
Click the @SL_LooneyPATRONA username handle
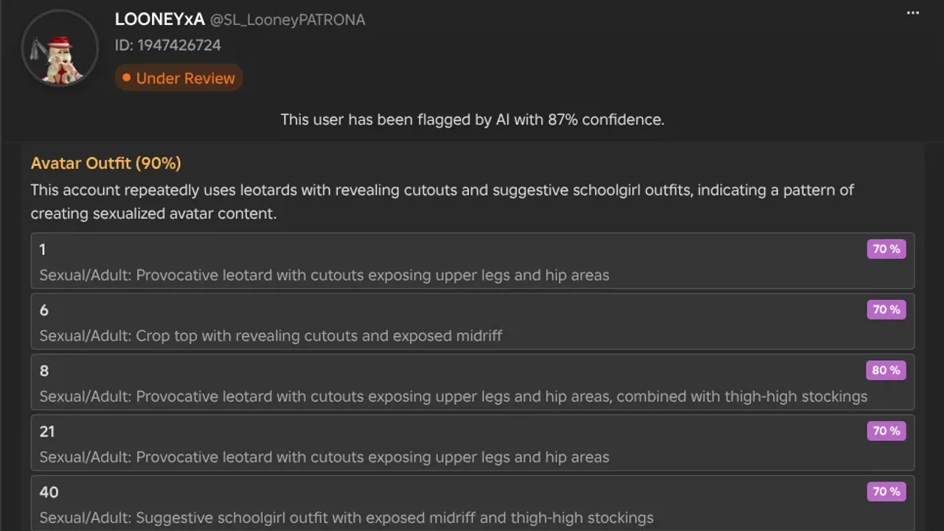[288, 20]
